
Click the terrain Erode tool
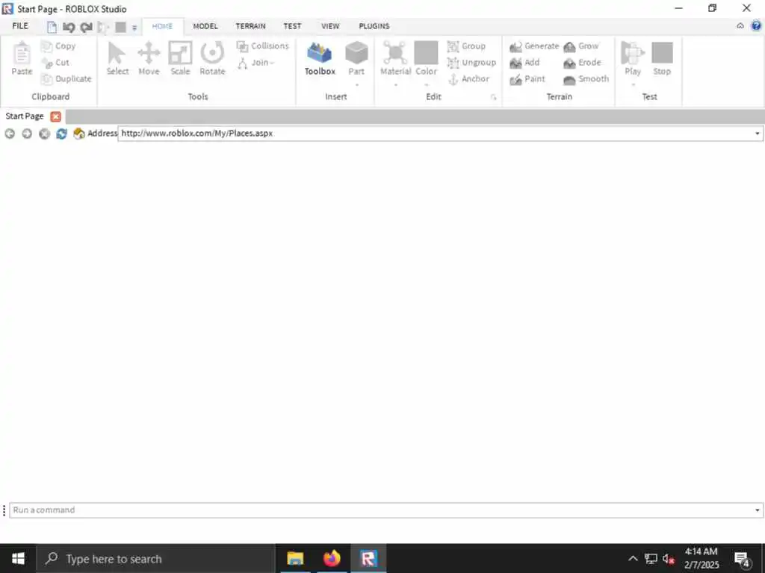pos(582,63)
